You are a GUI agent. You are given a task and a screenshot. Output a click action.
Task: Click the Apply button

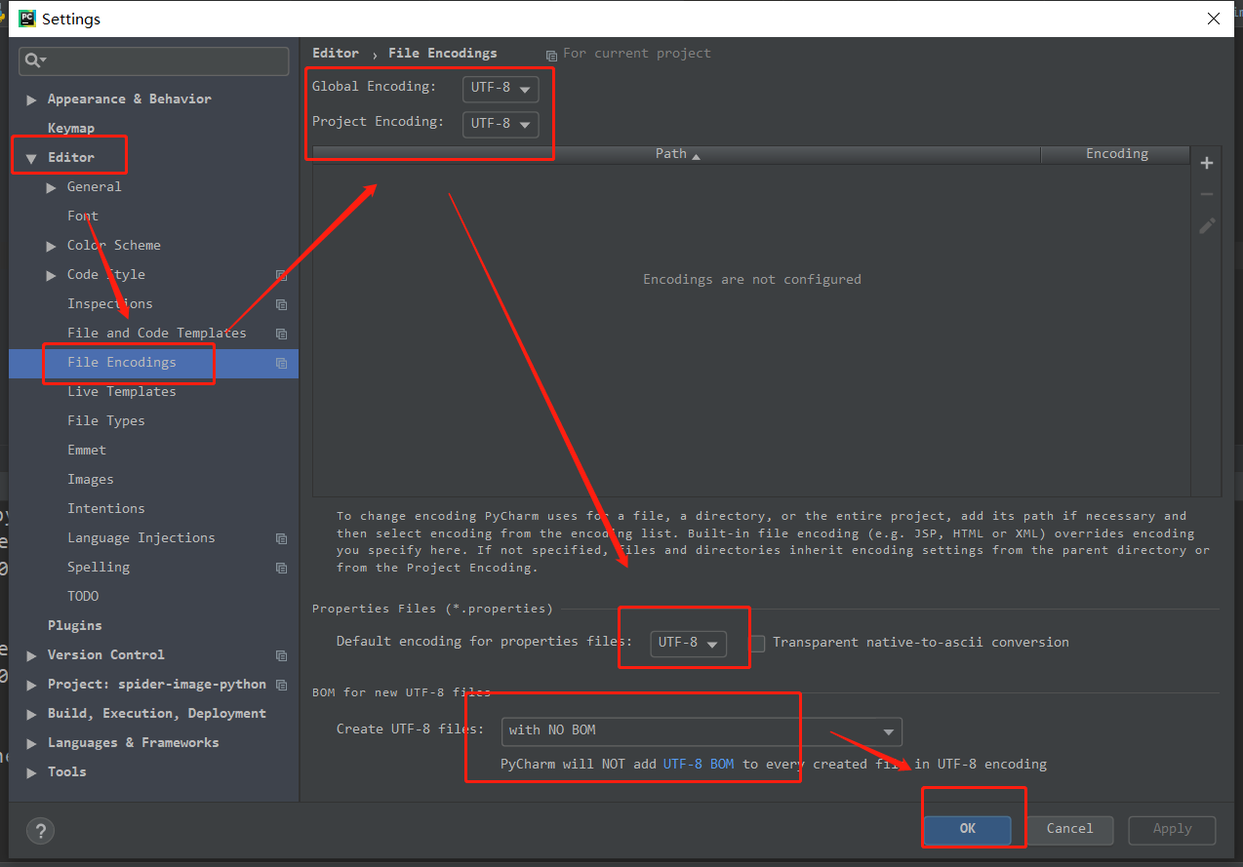point(1172,829)
